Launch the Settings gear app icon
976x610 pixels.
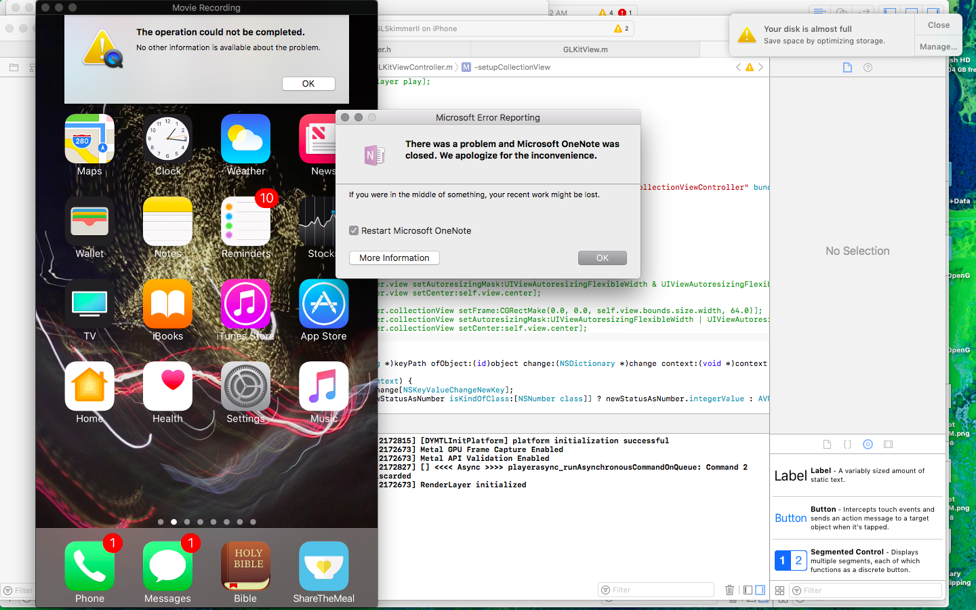click(245, 386)
